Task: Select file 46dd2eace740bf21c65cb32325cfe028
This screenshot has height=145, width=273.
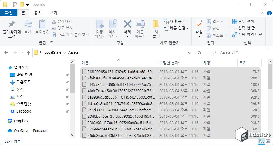Action: point(170,135)
